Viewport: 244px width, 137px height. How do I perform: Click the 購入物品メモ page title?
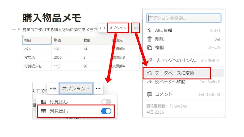[x=52, y=18]
